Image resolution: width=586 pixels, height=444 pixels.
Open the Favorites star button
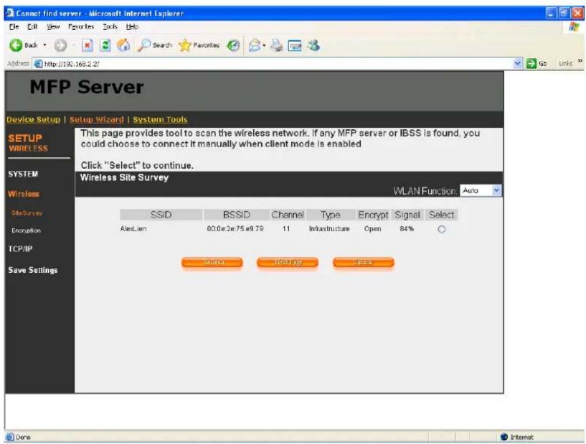click(199, 45)
